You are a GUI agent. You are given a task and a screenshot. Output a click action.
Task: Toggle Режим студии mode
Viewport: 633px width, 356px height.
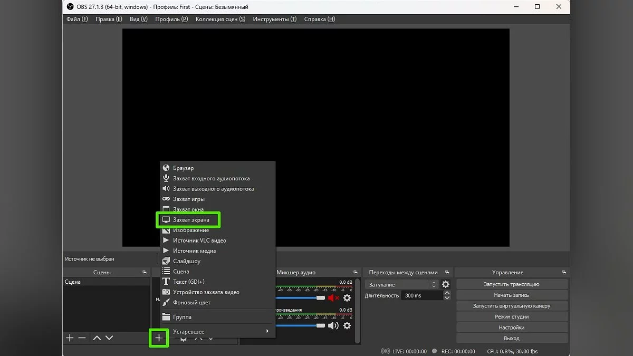[x=512, y=317]
